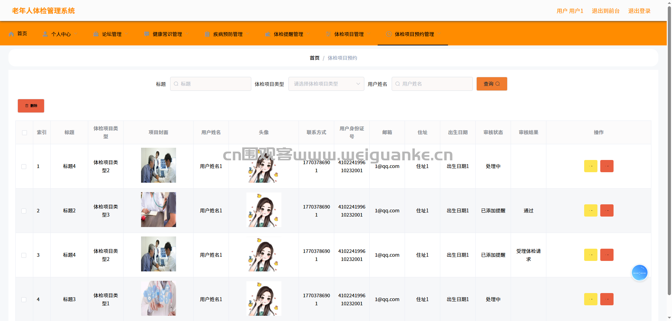Click the chat bubble icon beside 健康常识管理
The image size is (672, 321).
click(x=147, y=34)
